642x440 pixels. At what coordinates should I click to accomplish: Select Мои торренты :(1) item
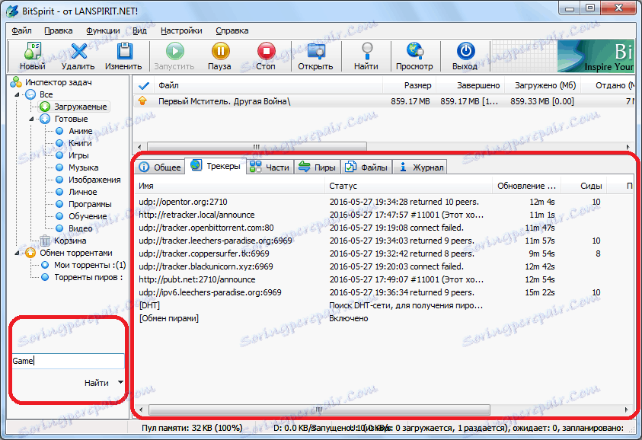(x=90, y=265)
